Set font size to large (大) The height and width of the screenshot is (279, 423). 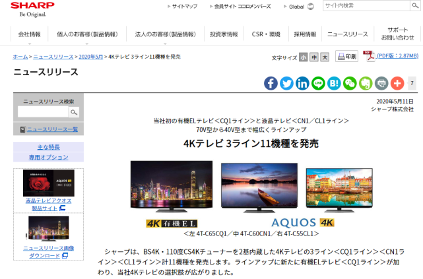[325, 57]
